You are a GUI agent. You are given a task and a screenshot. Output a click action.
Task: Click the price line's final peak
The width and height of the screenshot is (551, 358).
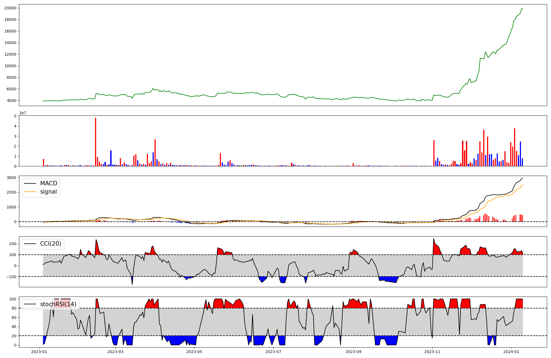(522, 9)
